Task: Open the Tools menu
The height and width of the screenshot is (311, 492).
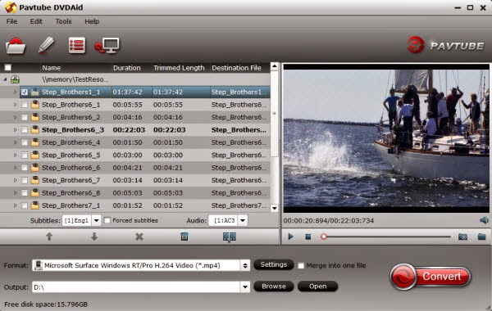Action: 63,21
